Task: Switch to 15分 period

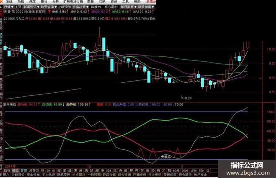Action: (x=193, y=170)
